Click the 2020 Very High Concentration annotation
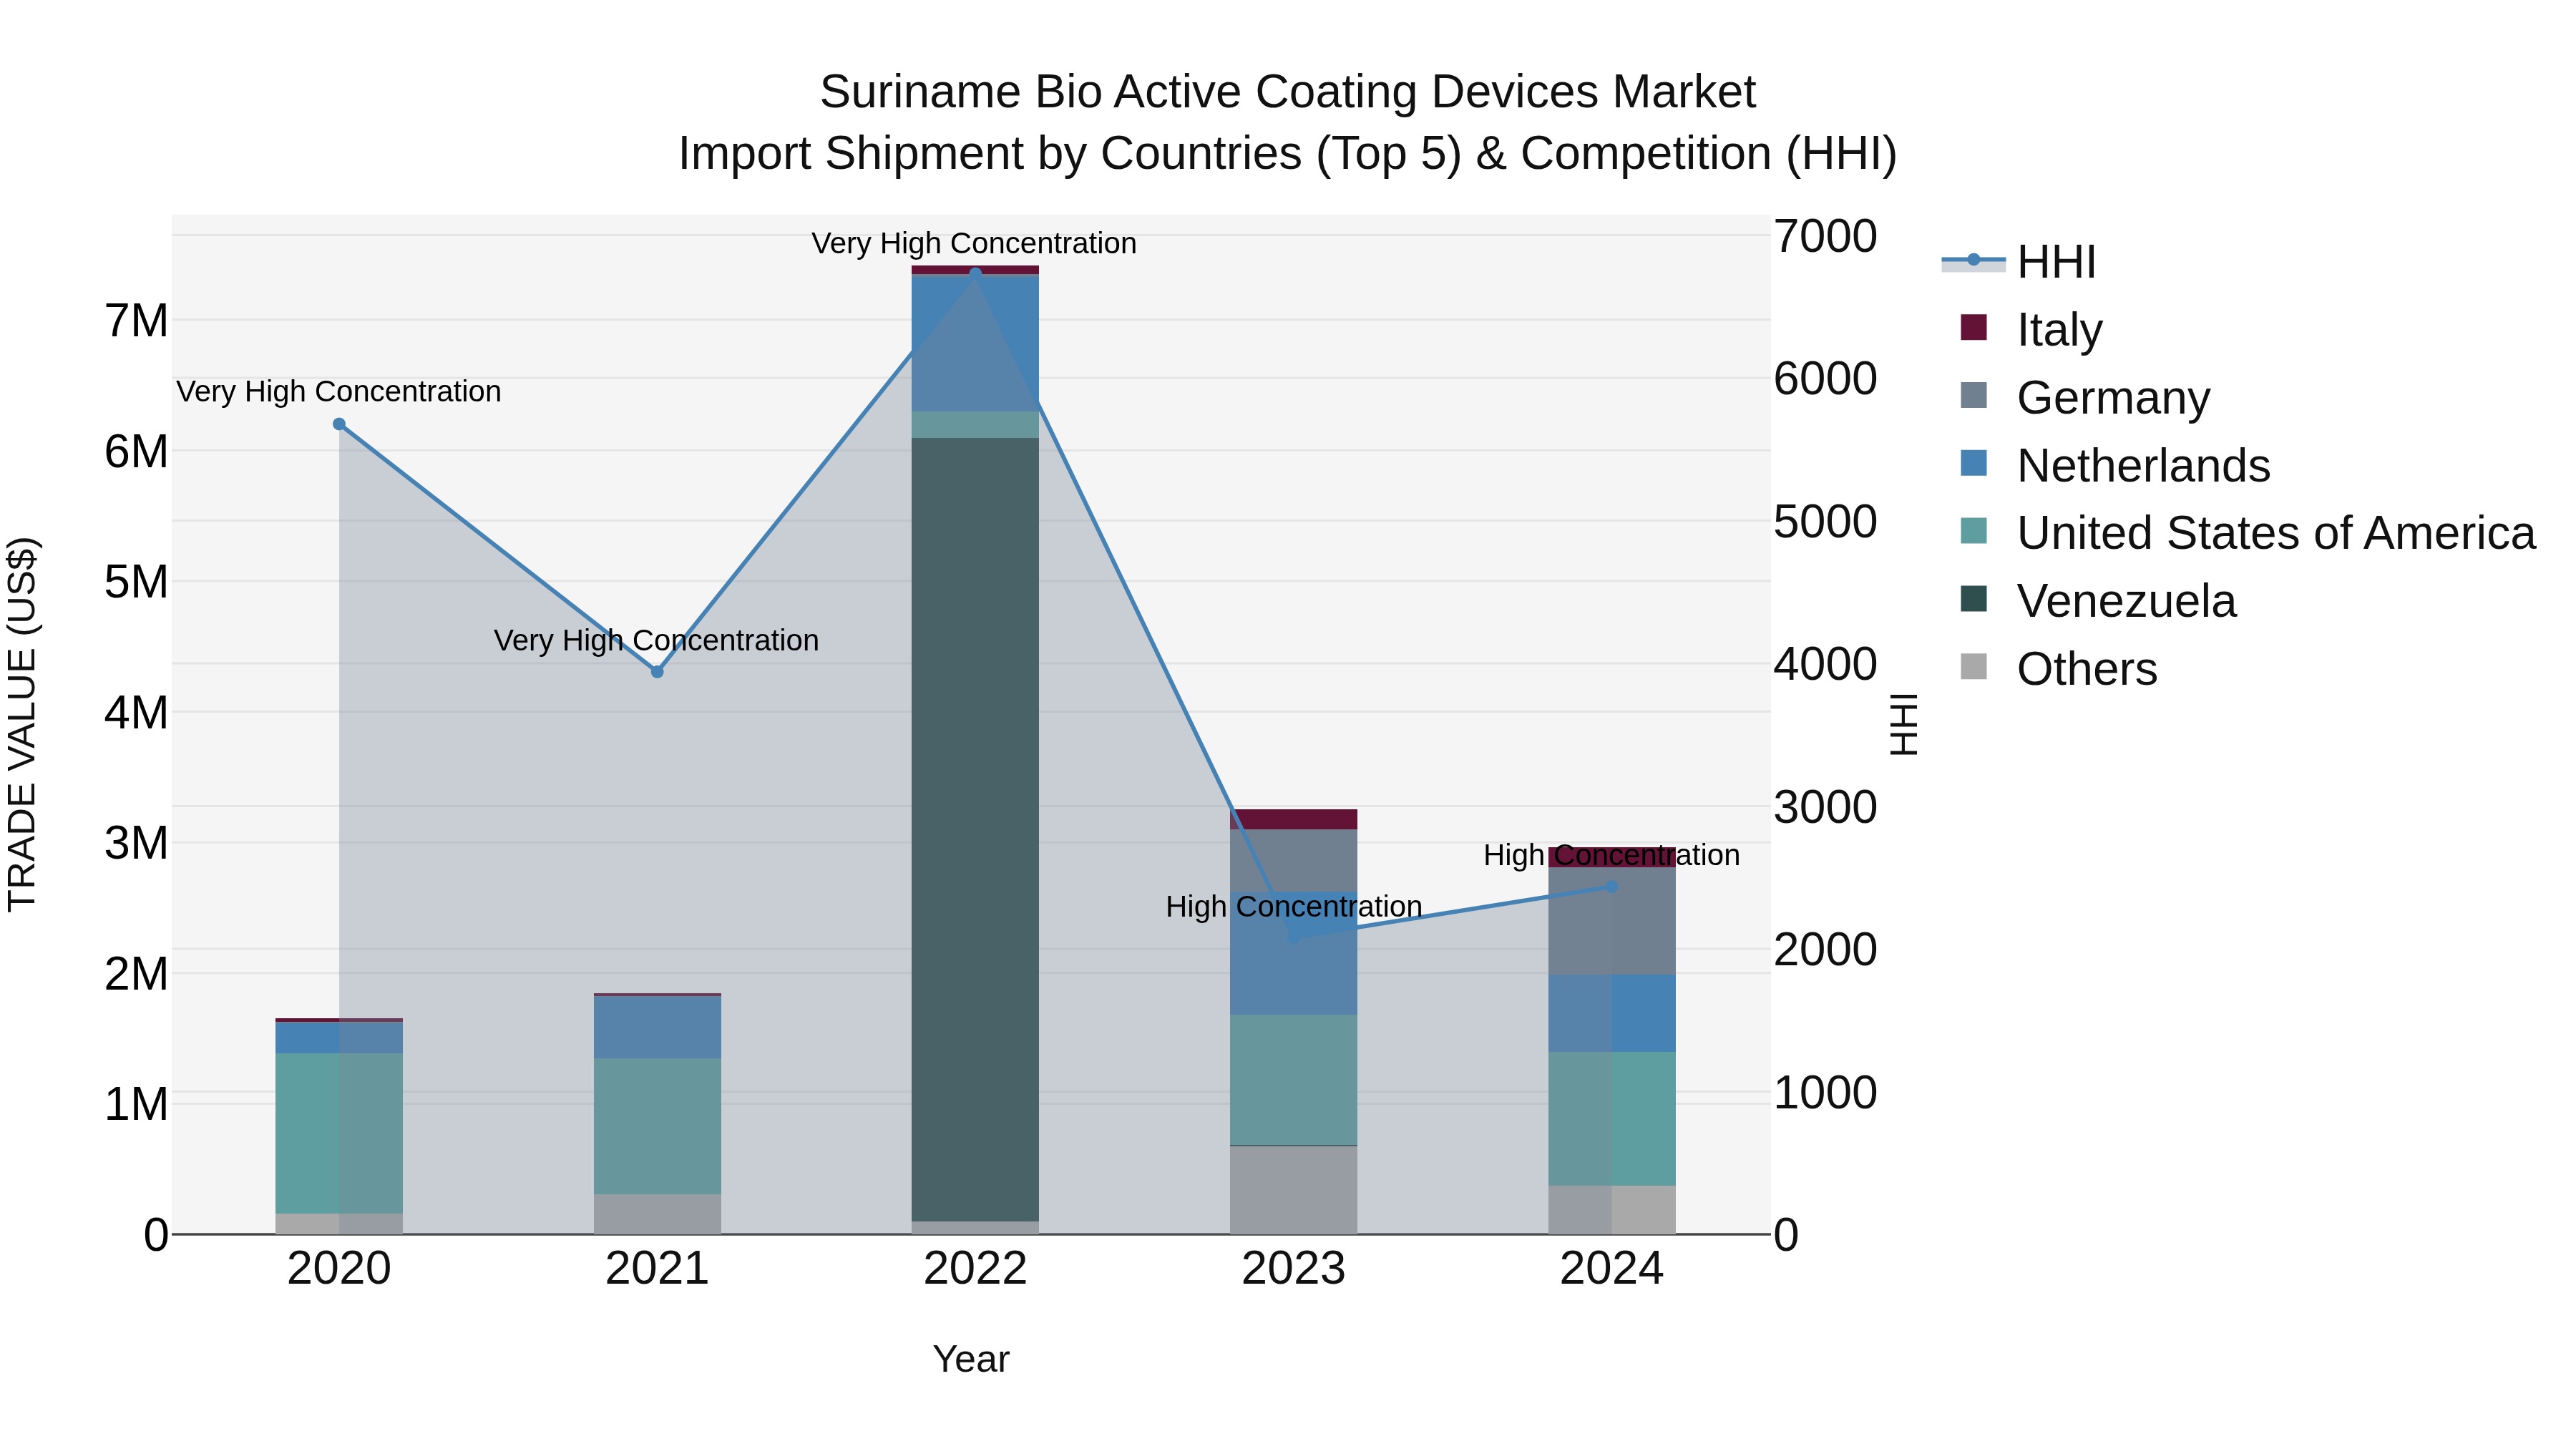Viewport: 2576px width, 1449px height. [x=339, y=392]
